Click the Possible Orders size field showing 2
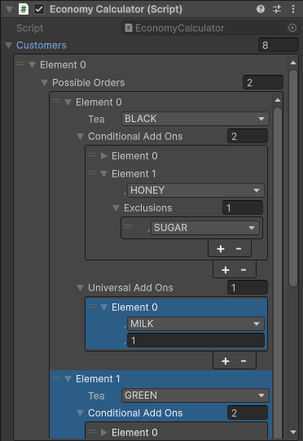The image size is (303, 441). (x=263, y=83)
